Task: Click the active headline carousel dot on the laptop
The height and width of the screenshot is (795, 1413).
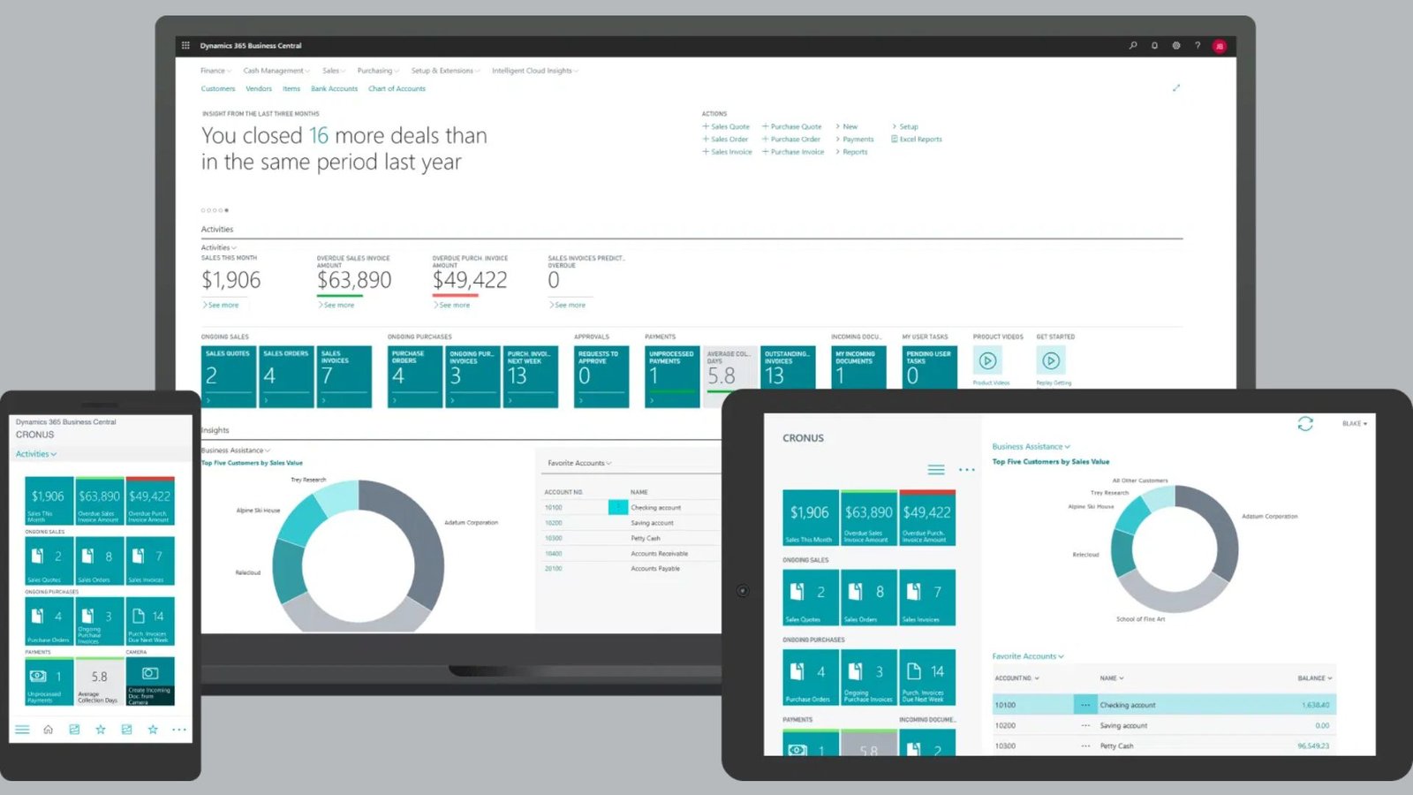Action: (x=226, y=210)
